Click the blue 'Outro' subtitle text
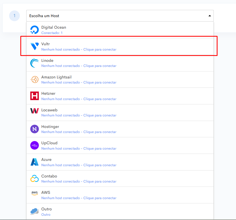Screen dimensions: 236x220 click(x=46, y=215)
